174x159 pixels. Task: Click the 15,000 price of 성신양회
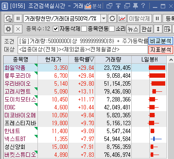coord(60,147)
